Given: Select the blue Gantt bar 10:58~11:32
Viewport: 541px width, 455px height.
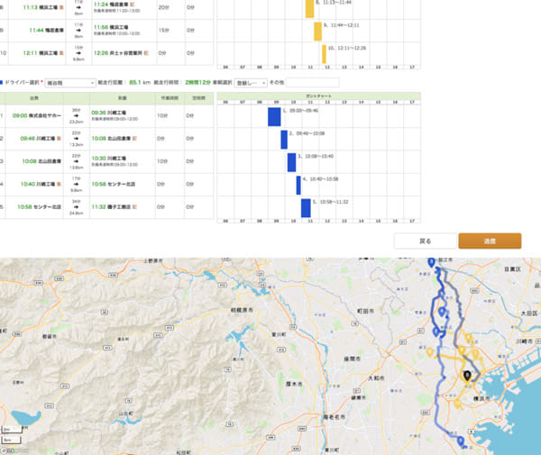Looking at the screenshot, I should (306, 208).
